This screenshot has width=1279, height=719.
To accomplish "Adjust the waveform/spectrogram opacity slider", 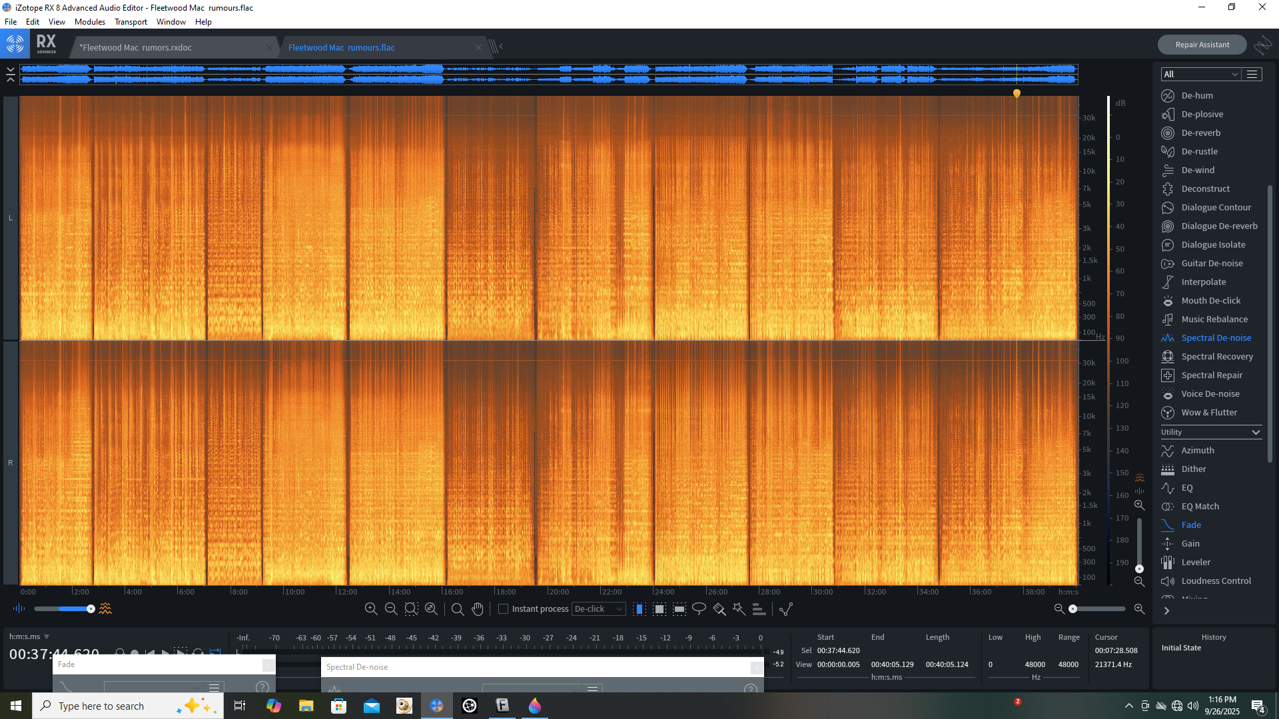I will pos(91,608).
